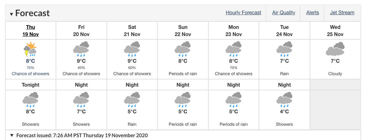368x140 pixels.
Task: Click Saturday 21 Nov showers icon
Action: coord(132,49)
